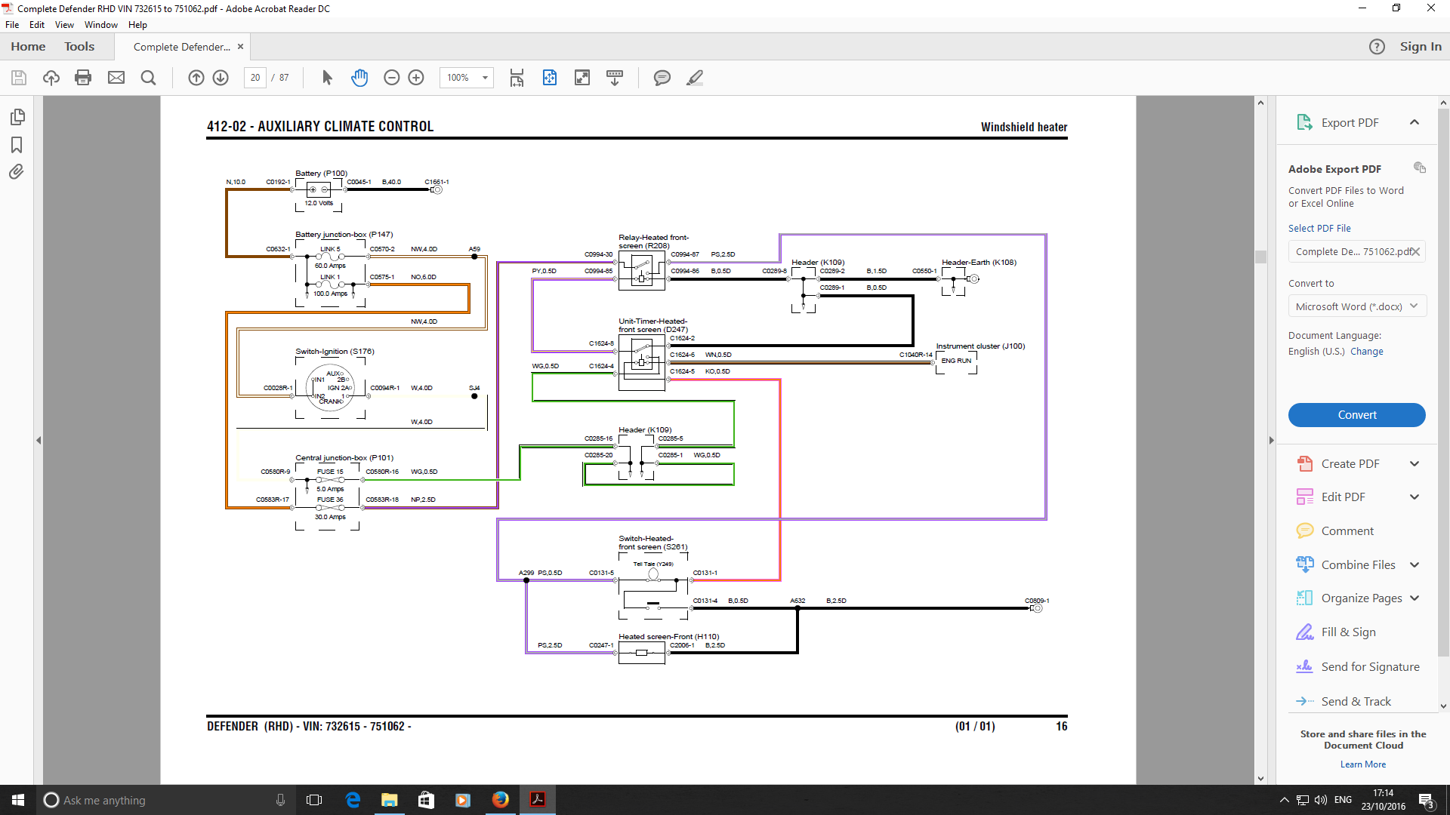Activate the Hand pan tool
1450x815 pixels.
coord(359,78)
